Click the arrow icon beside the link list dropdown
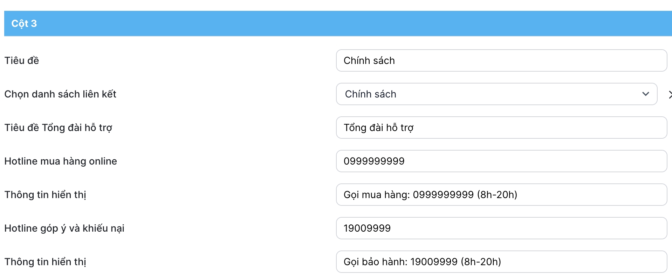Image resolution: width=672 pixels, height=276 pixels. coord(670,94)
